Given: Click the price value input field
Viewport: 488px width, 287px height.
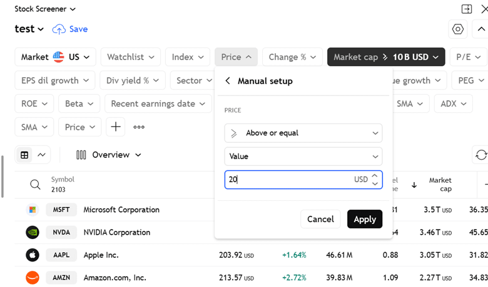Looking at the screenshot, I should 288,180.
